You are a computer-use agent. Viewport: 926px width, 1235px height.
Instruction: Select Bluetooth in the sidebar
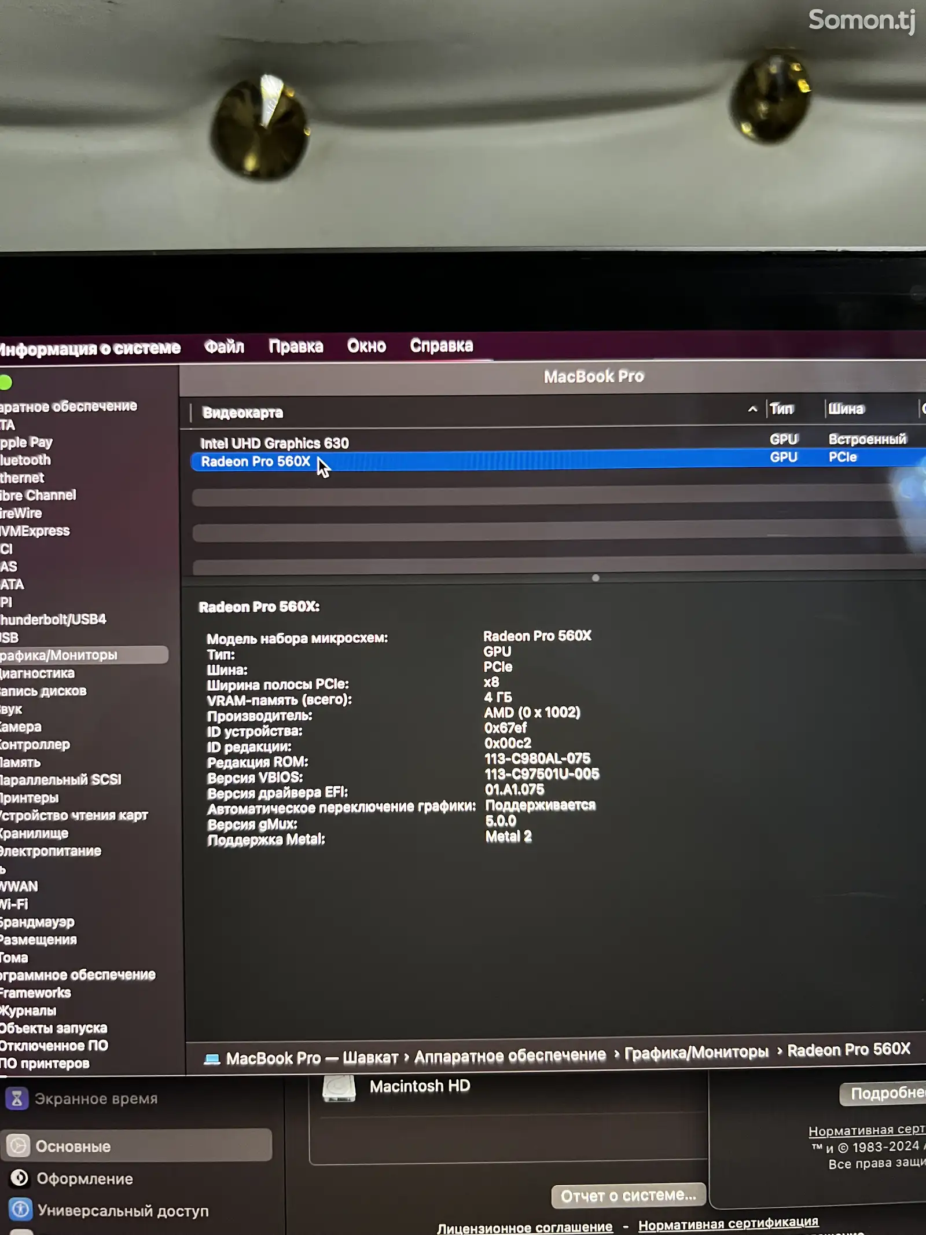click(x=25, y=460)
